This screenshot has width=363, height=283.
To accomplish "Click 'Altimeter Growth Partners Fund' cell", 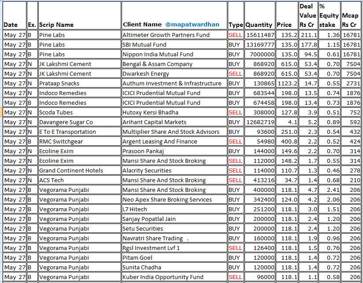I will point(174,35).
